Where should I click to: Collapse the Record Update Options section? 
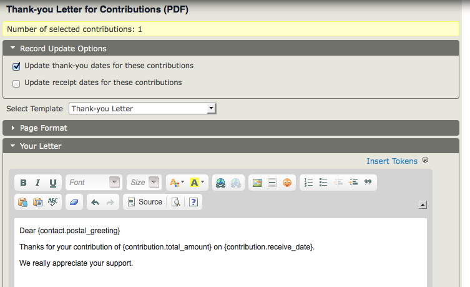(x=62, y=49)
